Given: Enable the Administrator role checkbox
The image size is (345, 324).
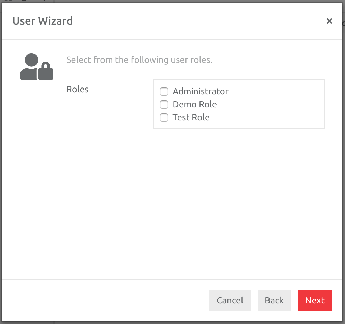Looking at the screenshot, I should point(164,91).
